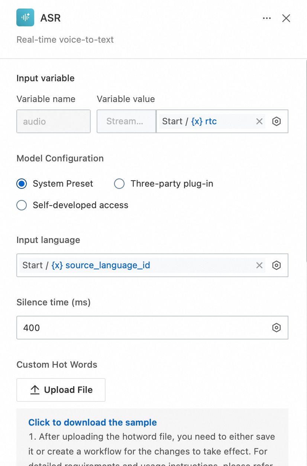Click hexagon settings icon beside rtc variable

click(x=276, y=121)
